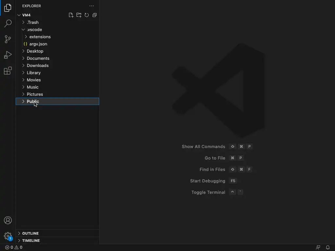Image resolution: width=335 pixels, height=251 pixels.
Task: Expand the Documents folder chevron
Action: pos(23,58)
